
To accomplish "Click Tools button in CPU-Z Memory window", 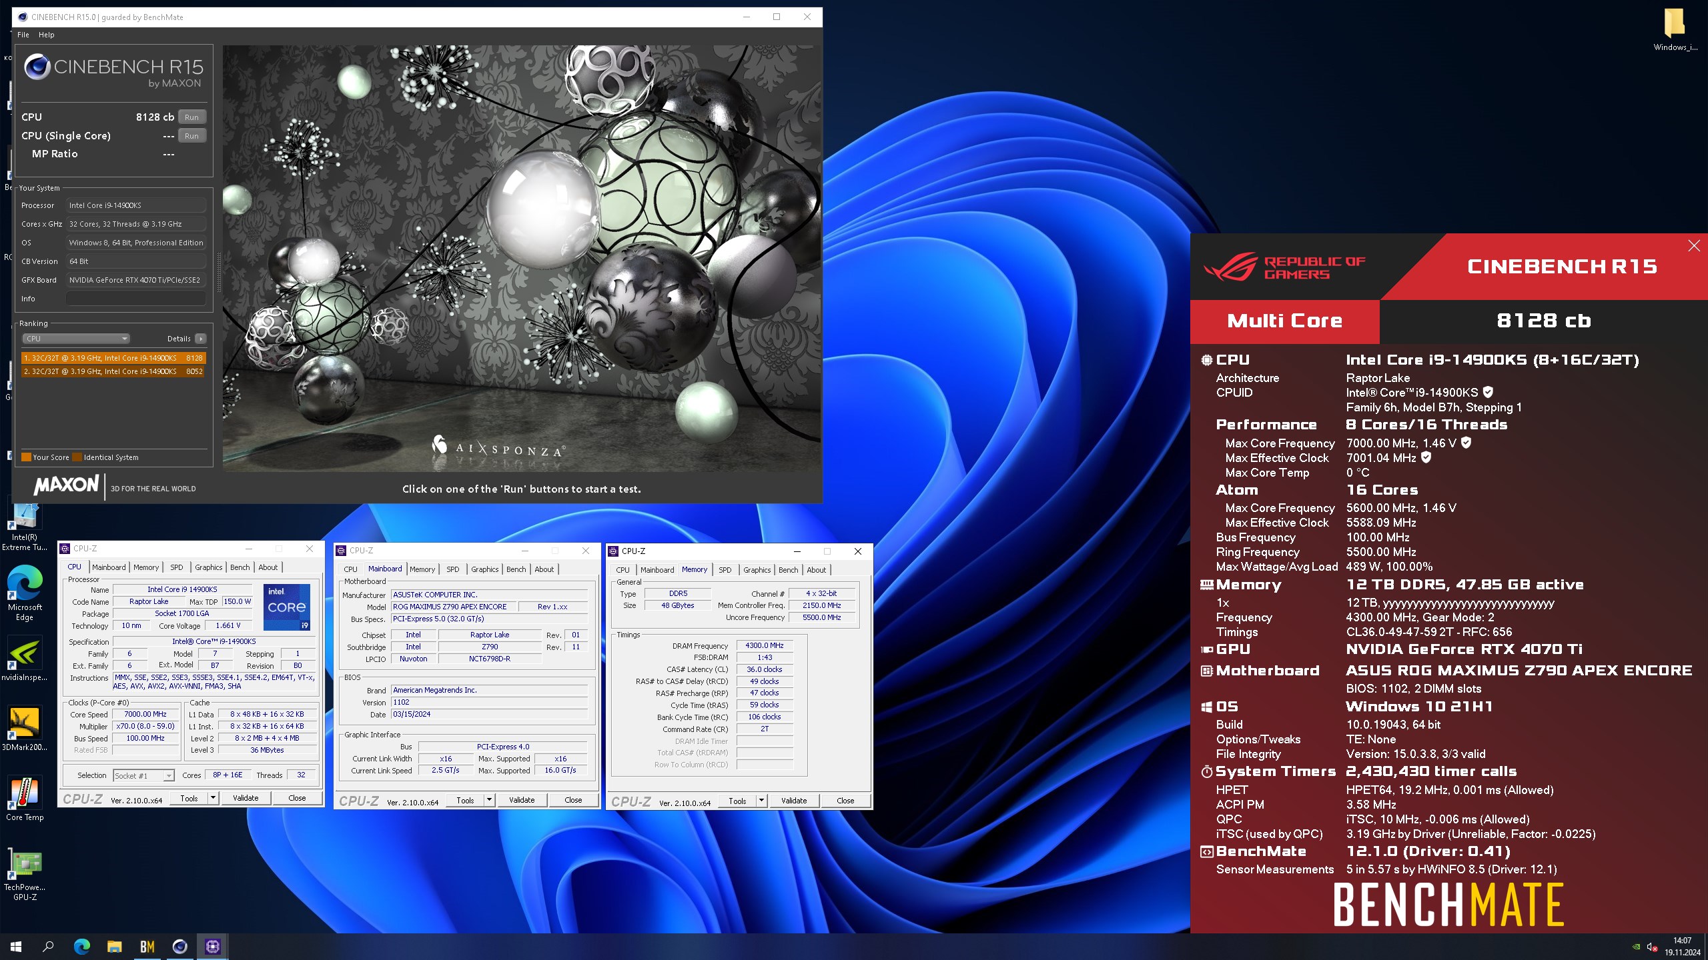I will point(737,801).
